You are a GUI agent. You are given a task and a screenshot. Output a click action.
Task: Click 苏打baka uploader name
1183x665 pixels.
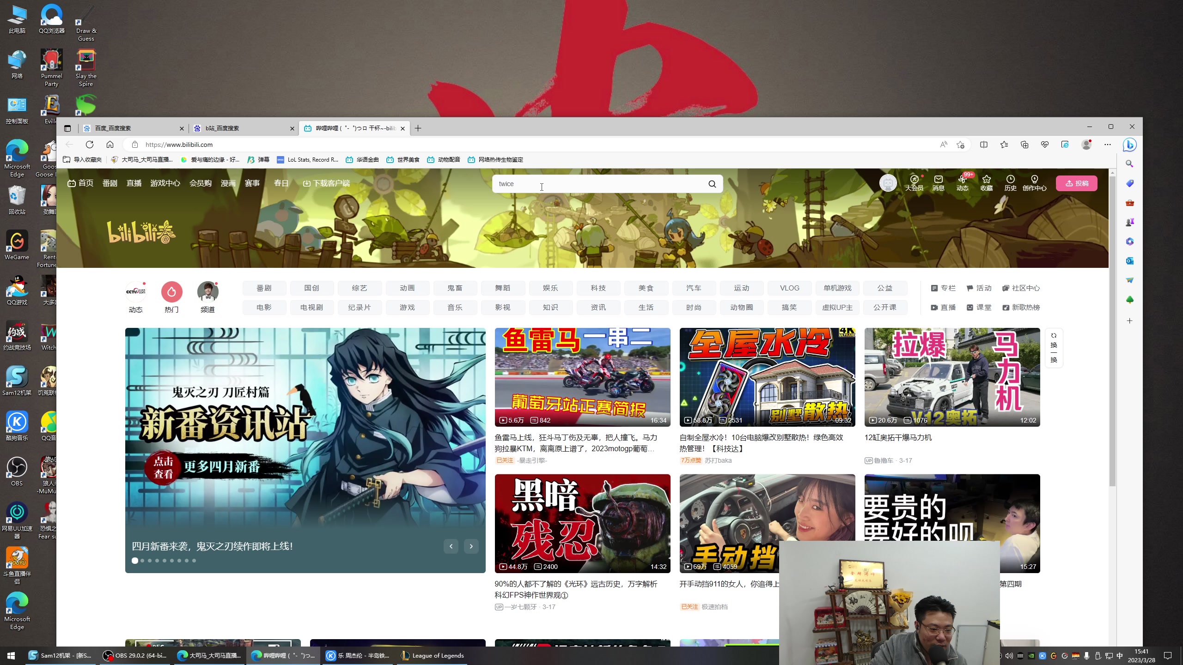pos(718,460)
